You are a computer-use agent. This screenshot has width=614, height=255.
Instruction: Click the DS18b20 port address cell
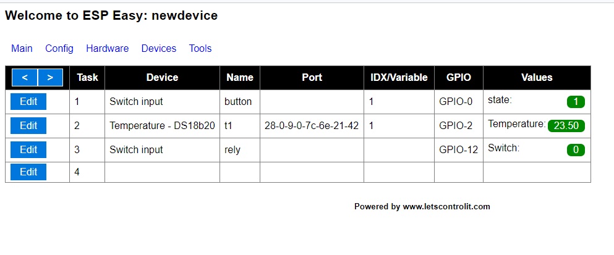(312, 126)
